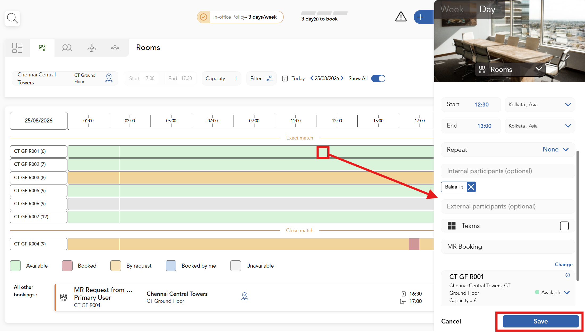This screenshot has height=332, width=585.
Task: Click the Today calendar icon
Action: 285,79
